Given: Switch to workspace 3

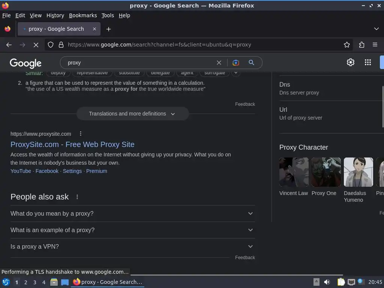Looking at the screenshot, I should tap(35, 282).
